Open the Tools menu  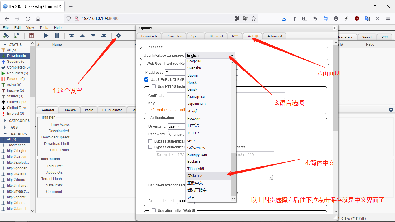tap(44, 28)
